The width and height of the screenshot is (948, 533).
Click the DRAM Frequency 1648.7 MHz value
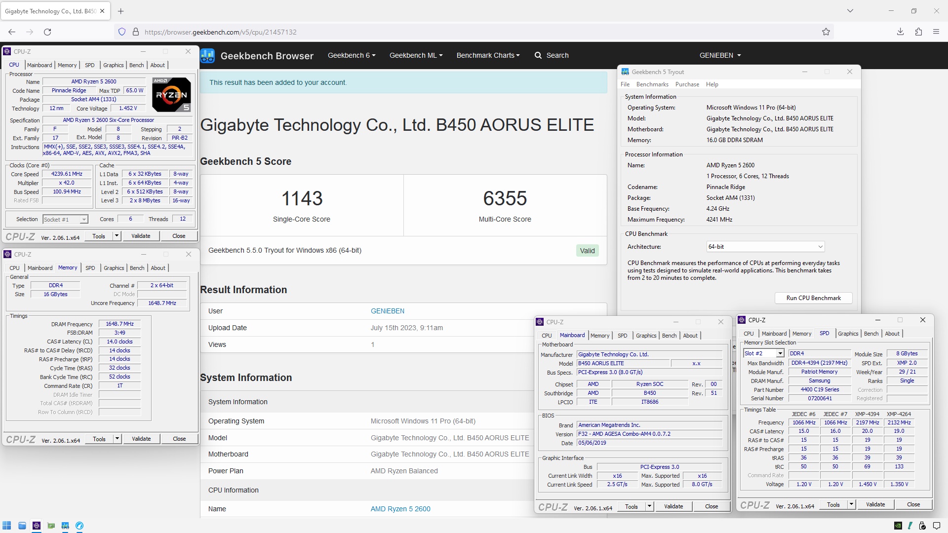(x=119, y=324)
